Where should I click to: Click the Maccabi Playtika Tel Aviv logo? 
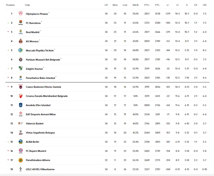point(21,50)
